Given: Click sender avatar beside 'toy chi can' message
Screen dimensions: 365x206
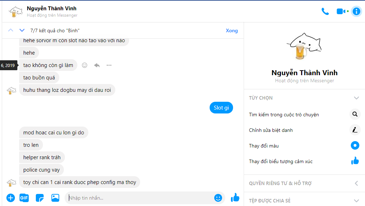Looking at the screenshot, I should [11, 183].
